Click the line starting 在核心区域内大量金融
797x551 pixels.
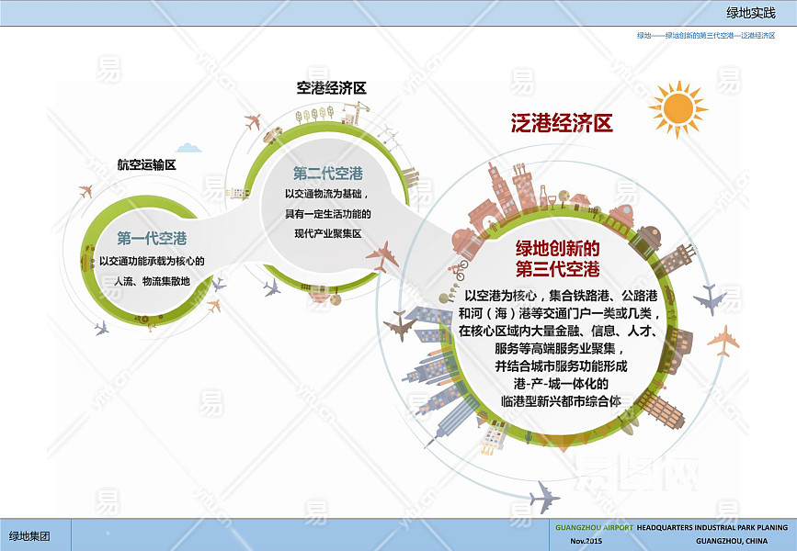coord(559,332)
